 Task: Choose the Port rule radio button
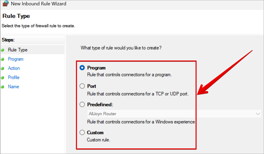(x=82, y=86)
